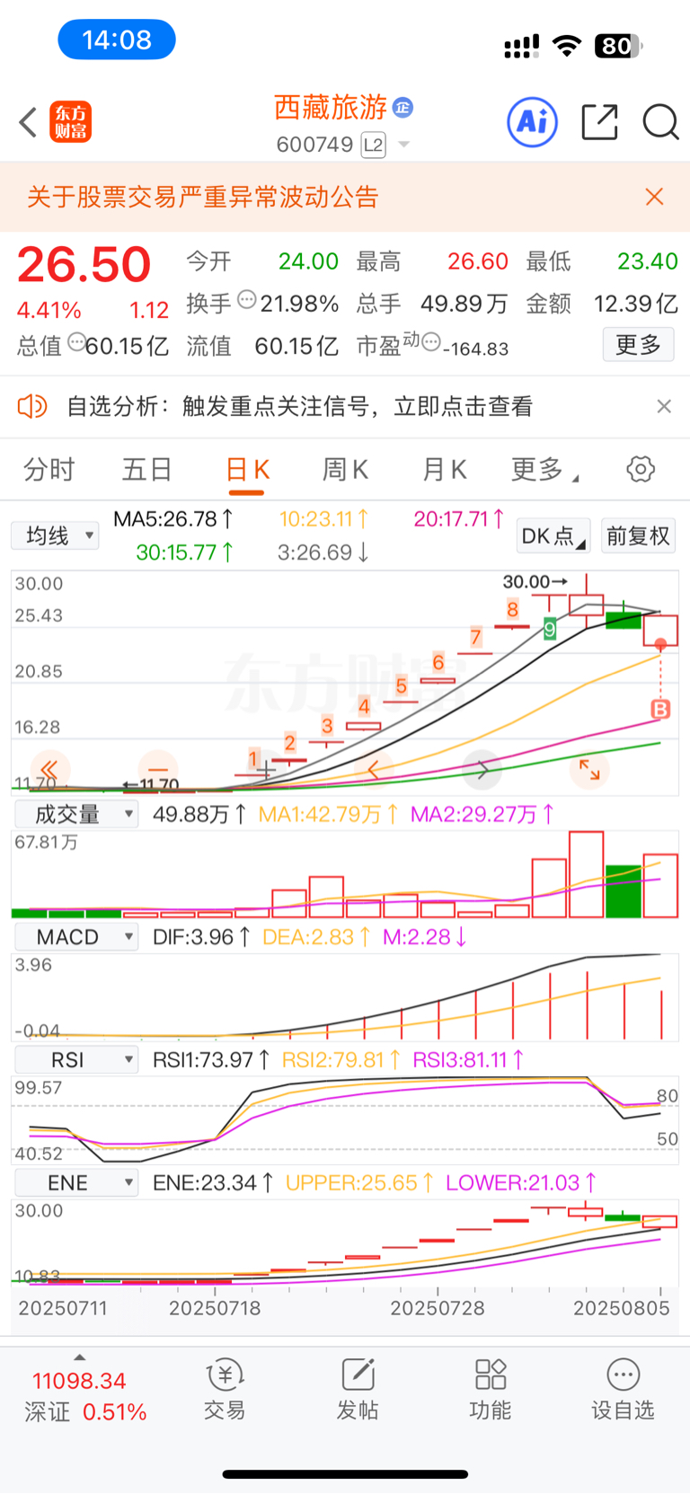Tap the 600749 stock code
This screenshot has height=1494, width=690.
pos(315,146)
